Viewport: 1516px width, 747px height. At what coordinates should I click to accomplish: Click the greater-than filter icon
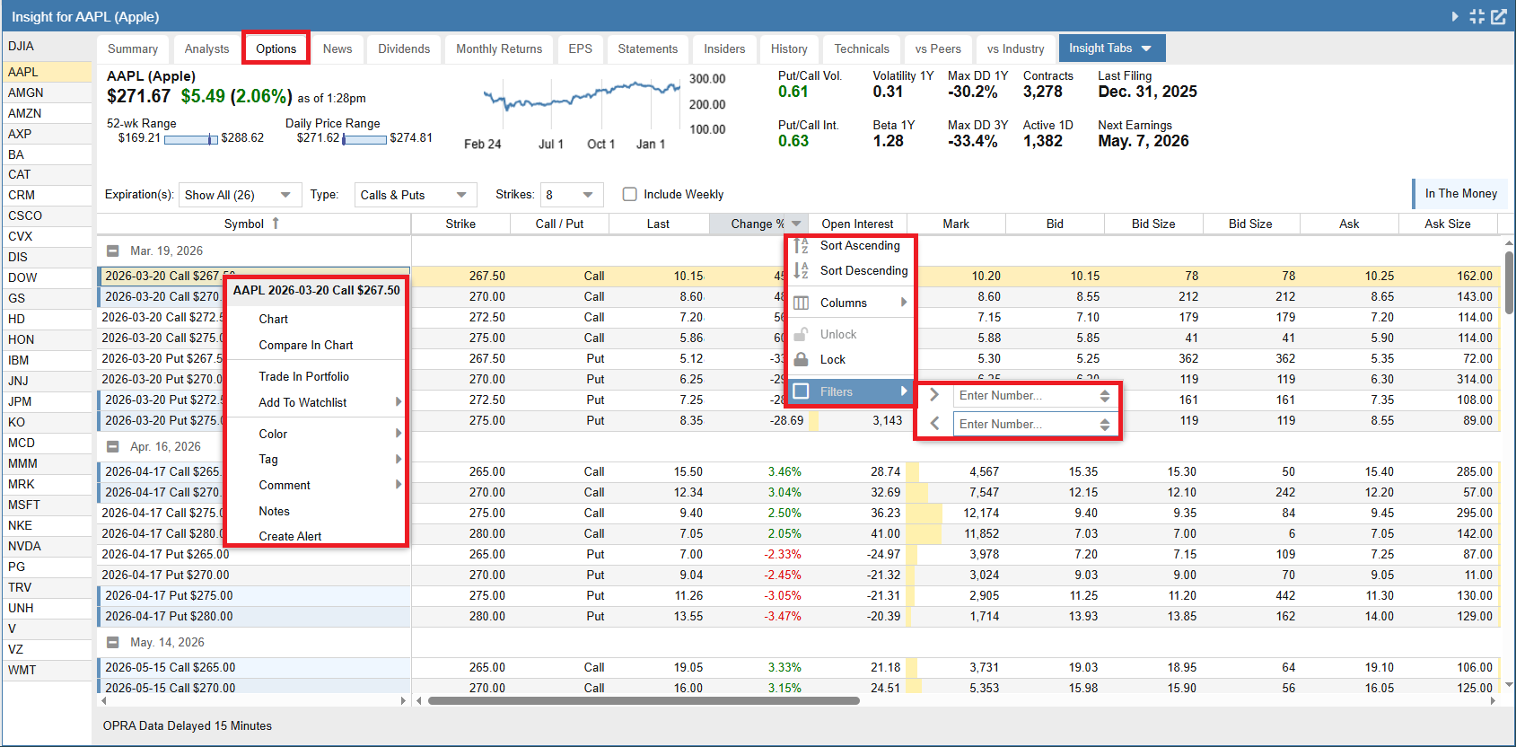tap(934, 395)
